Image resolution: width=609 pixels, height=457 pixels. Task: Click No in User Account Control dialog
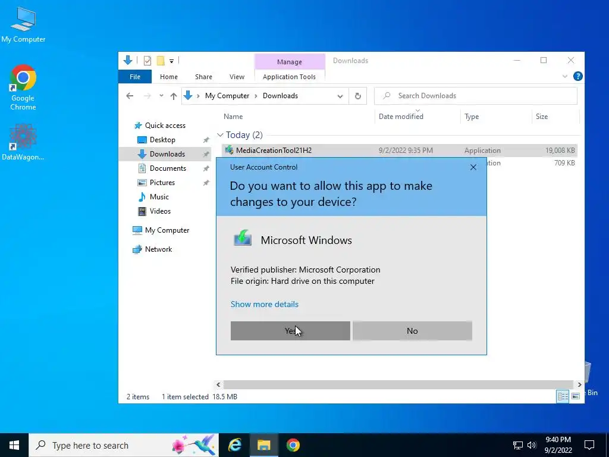tap(412, 331)
